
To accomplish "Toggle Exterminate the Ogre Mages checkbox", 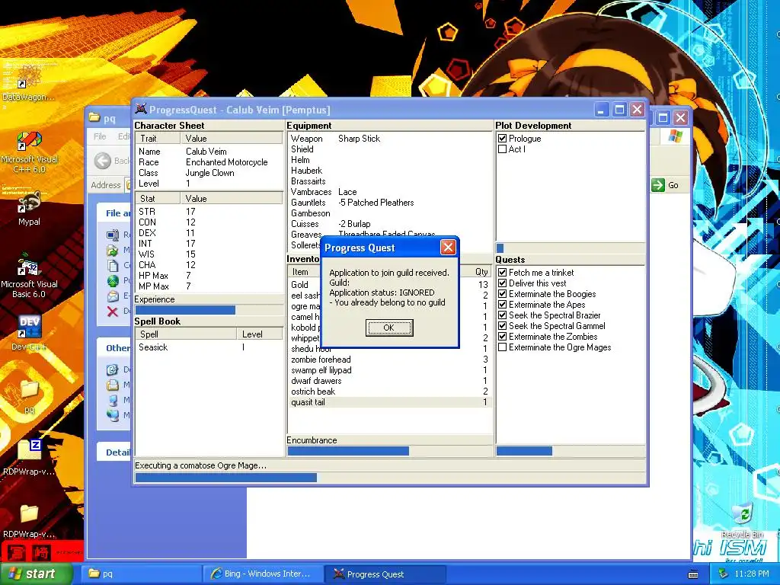I will (503, 347).
